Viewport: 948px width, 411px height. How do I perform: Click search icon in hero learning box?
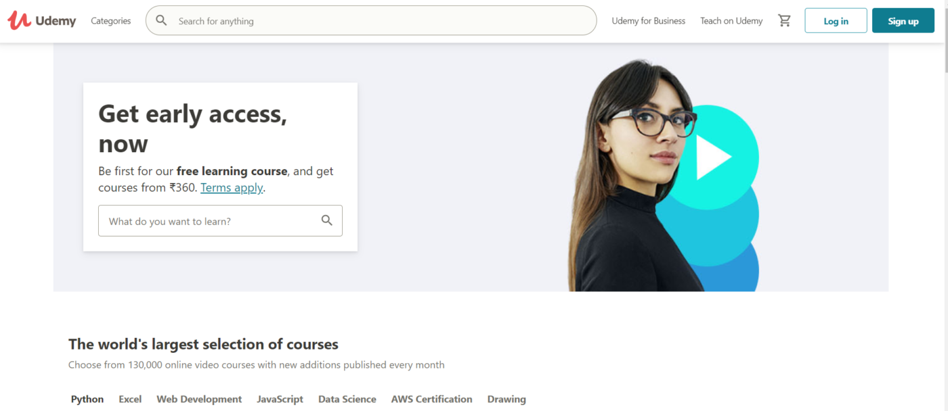click(x=327, y=220)
